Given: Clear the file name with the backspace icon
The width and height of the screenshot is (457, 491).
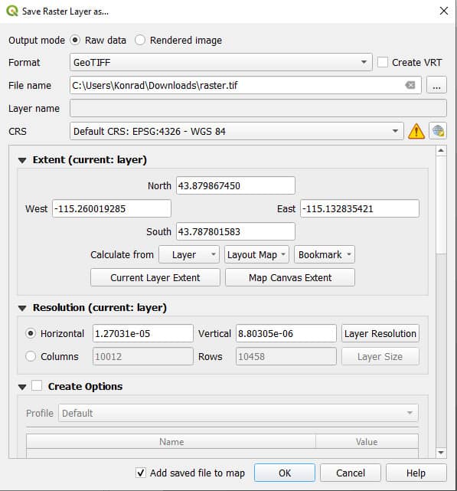Looking at the screenshot, I should coord(410,85).
